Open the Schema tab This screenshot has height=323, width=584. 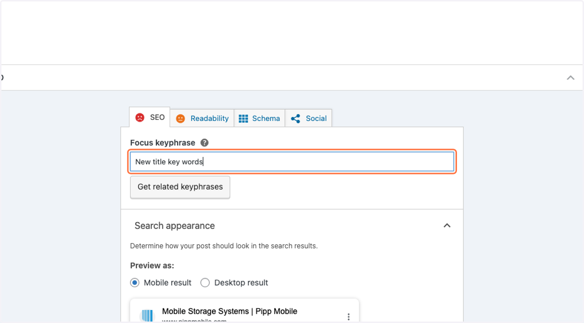(x=259, y=118)
